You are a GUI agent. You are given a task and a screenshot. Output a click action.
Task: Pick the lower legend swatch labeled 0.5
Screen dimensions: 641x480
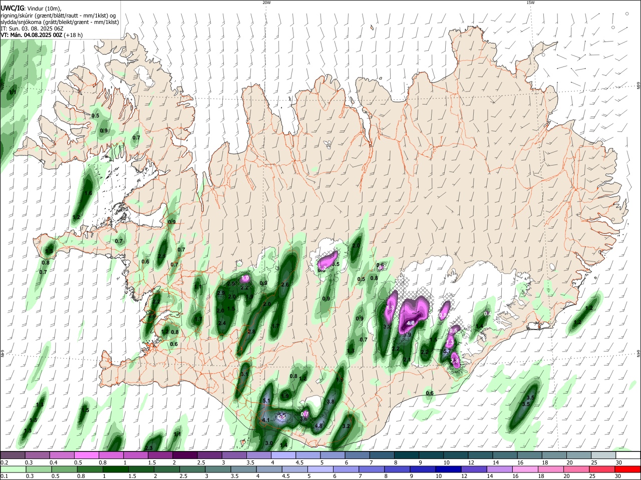click(x=64, y=469)
